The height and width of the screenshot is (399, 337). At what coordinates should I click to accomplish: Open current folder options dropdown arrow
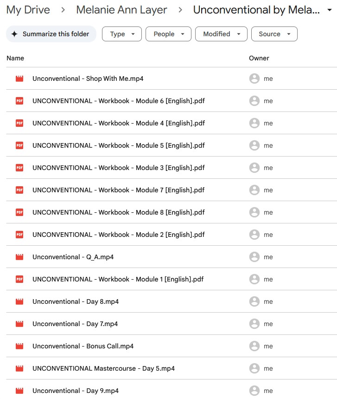click(x=330, y=11)
